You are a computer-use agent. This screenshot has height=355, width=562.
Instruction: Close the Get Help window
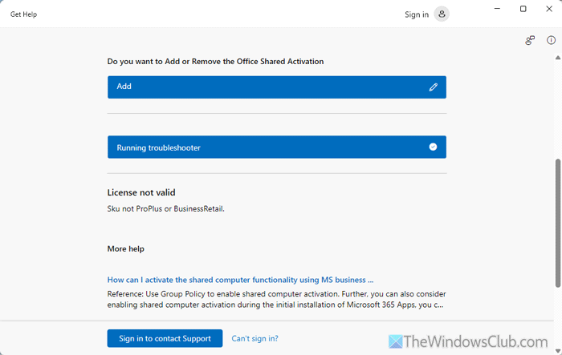[x=551, y=10]
